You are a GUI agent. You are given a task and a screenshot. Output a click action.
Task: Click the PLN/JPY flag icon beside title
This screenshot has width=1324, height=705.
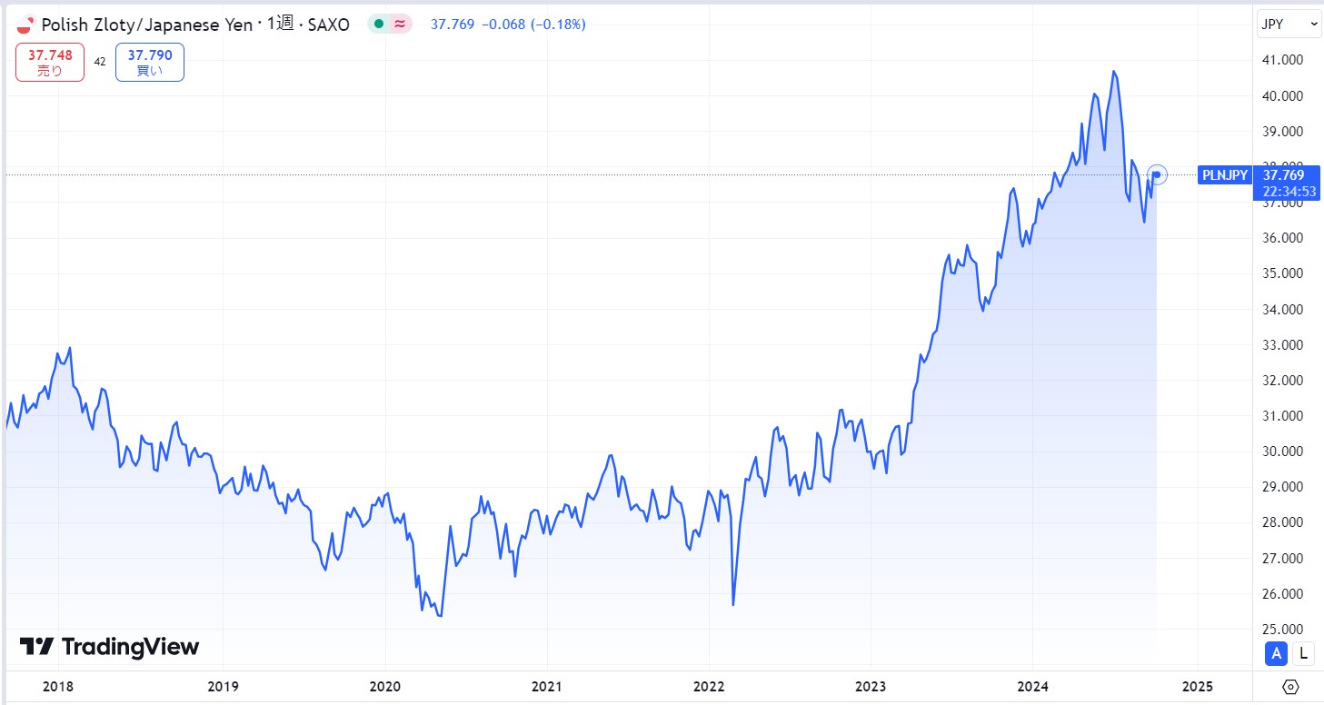pyautogui.click(x=25, y=25)
